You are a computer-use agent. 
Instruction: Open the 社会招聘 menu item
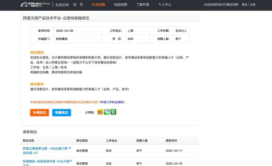click(x=98, y=5)
